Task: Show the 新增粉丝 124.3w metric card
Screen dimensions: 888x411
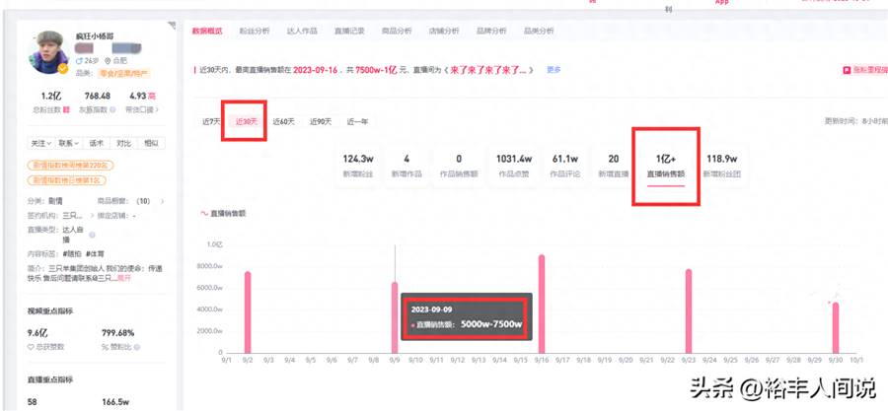Action: click(x=358, y=167)
